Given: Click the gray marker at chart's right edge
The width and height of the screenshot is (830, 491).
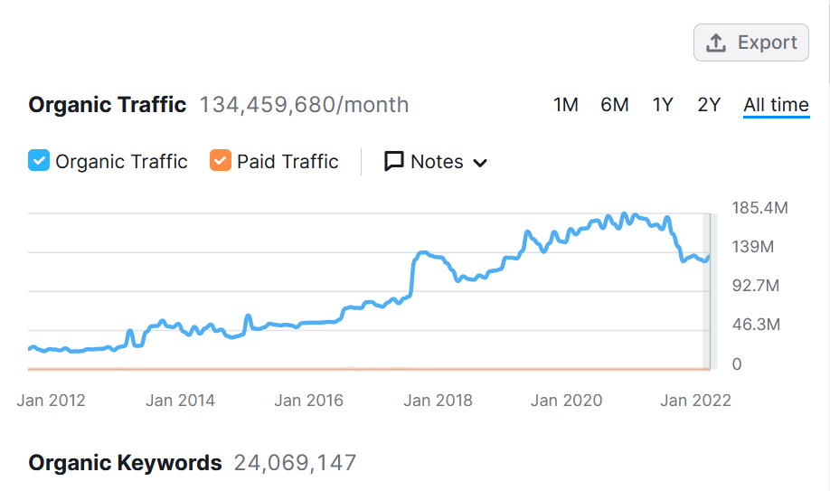Looking at the screenshot, I should [x=710, y=291].
